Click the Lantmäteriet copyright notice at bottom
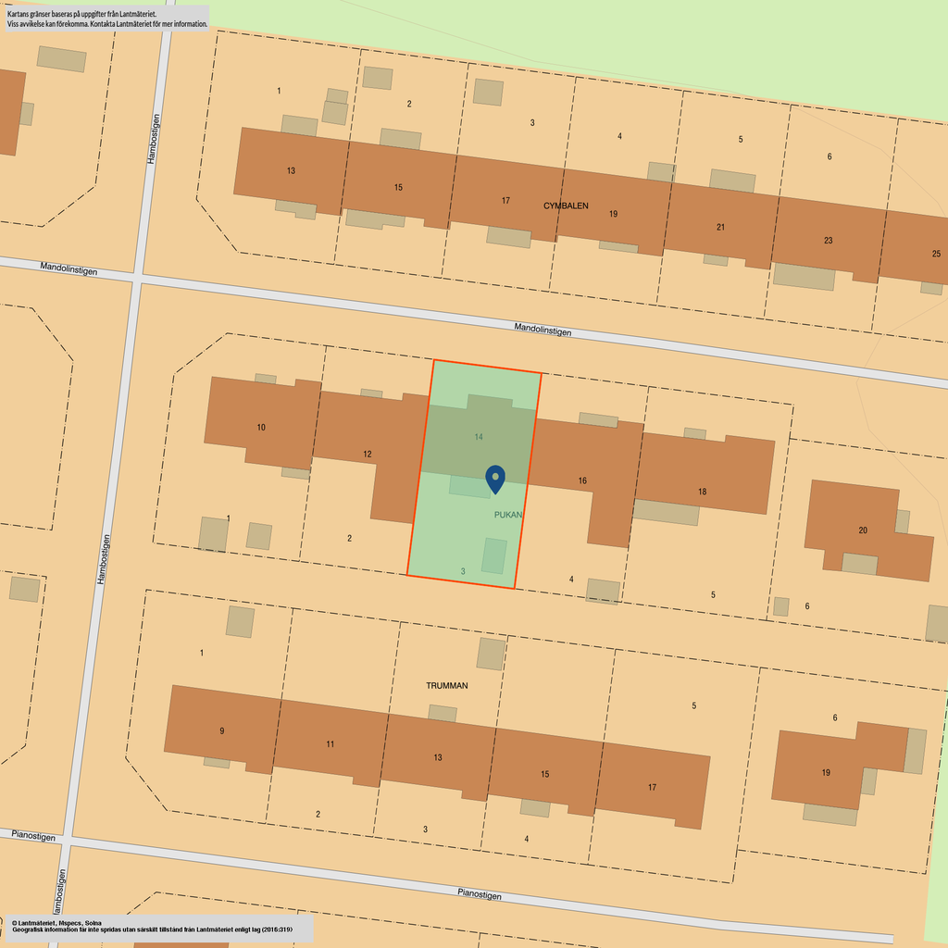The height and width of the screenshot is (948, 948). [x=157, y=927]
